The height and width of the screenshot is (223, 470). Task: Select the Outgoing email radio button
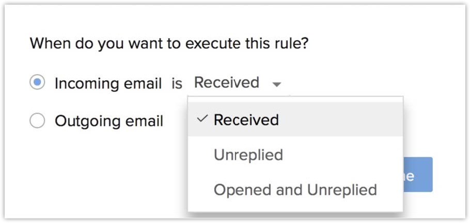click(37, 121)
